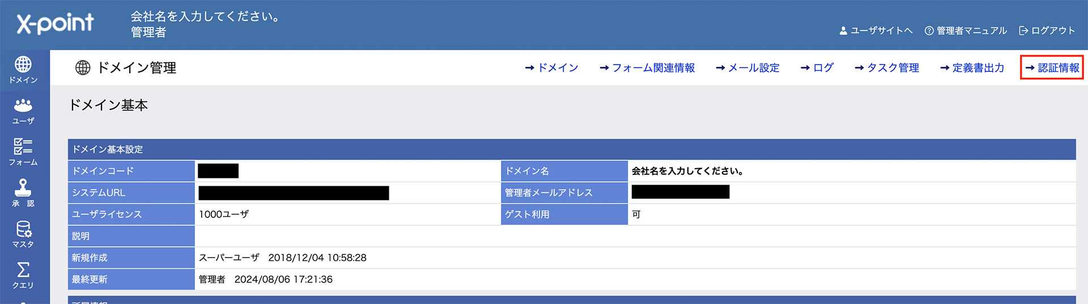Viewport: 1088px width, 304px height.
Task: Select the 定義書出力 tab
Action: pyautogui.click(x=972, y=68)
